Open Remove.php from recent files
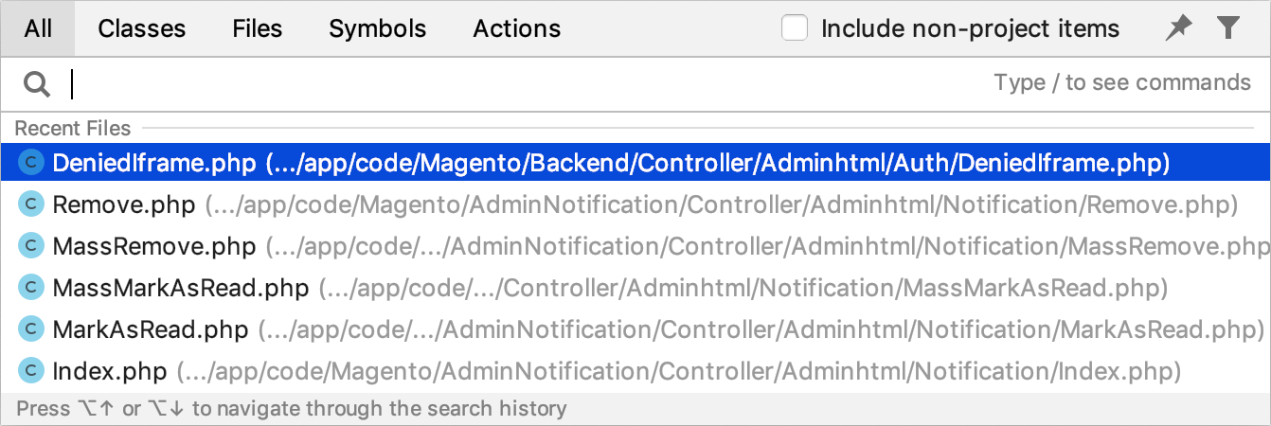The height and width of the screenshot is (426, 1271). [x=635, y=204]
